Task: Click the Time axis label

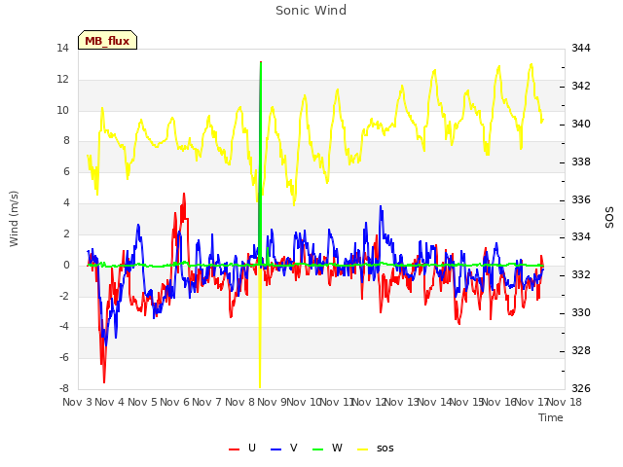Action: pyautogui.click(x=551, y=417)
